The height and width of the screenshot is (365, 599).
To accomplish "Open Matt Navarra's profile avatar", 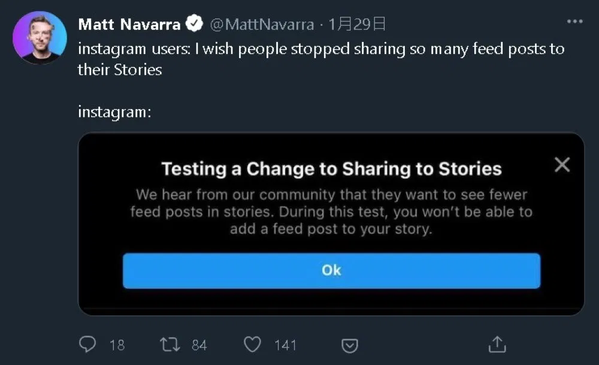I will coord(40,37).
